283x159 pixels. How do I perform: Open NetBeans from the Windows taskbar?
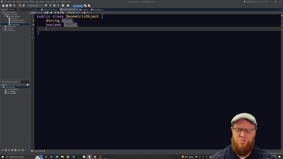[x=89, y=157]
